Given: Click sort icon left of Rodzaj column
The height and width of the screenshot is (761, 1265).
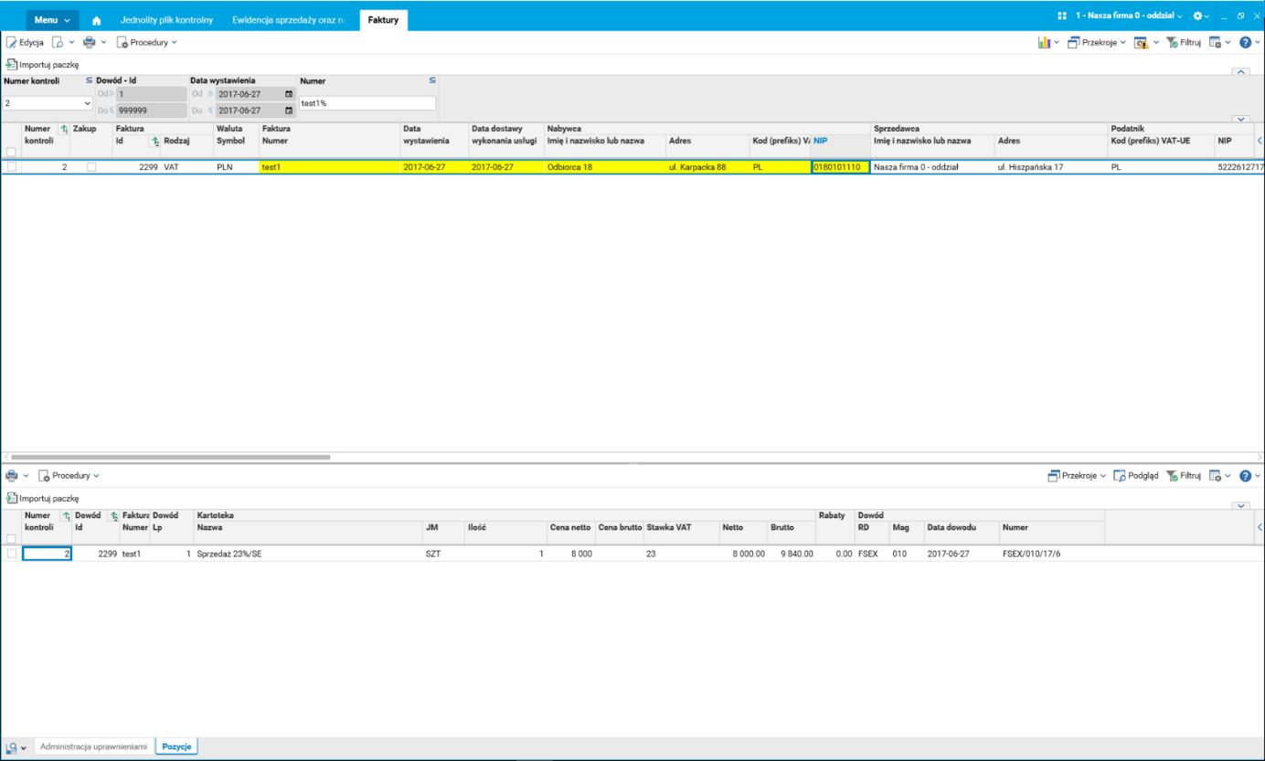Looking at the screenshot, I should (x=155, y=141).
